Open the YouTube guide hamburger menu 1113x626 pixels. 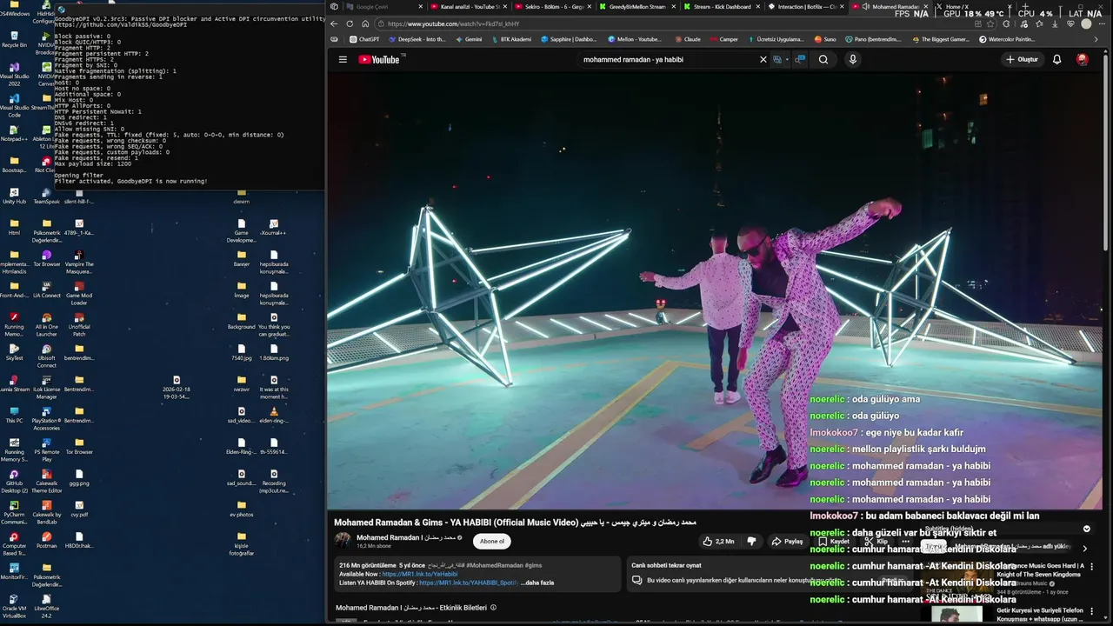(343, 59)
